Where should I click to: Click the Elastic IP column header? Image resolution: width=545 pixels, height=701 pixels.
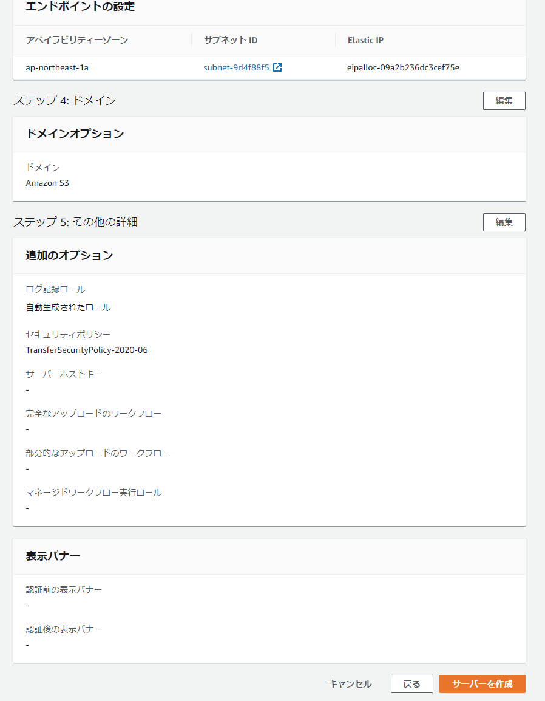365,40
